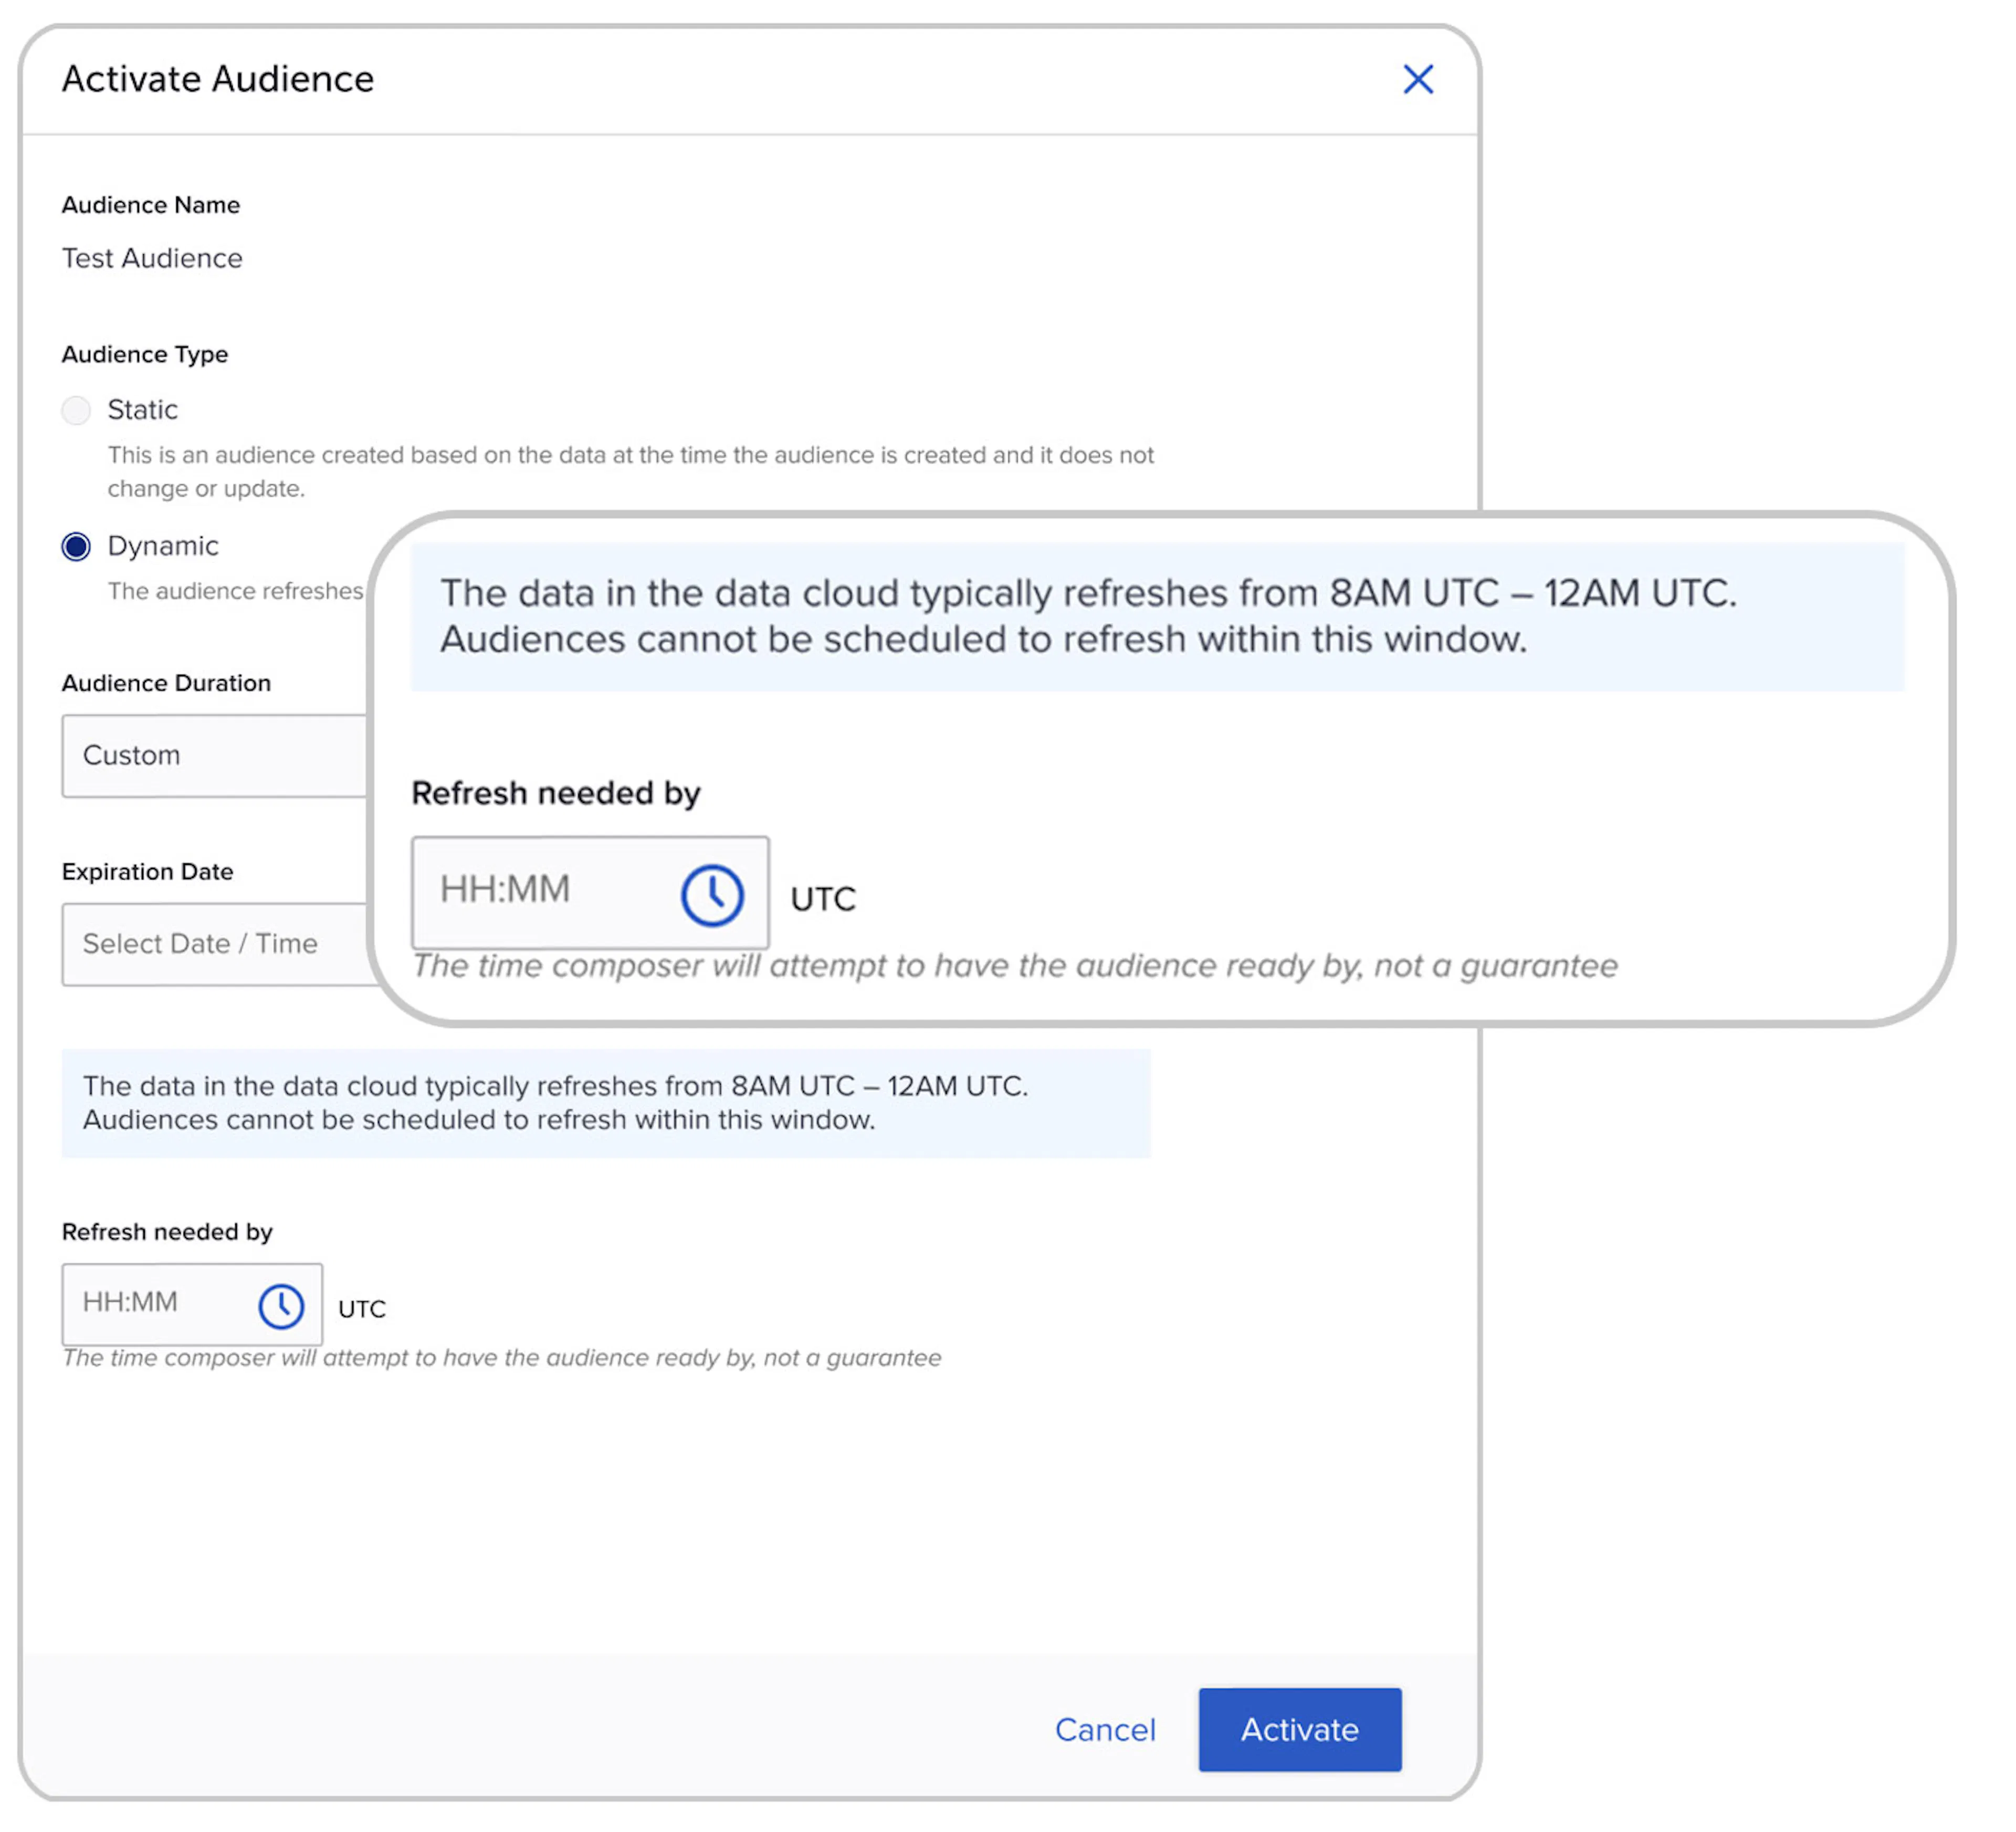
Task: Click the blue Activate button
Action: point(1300,1730)
